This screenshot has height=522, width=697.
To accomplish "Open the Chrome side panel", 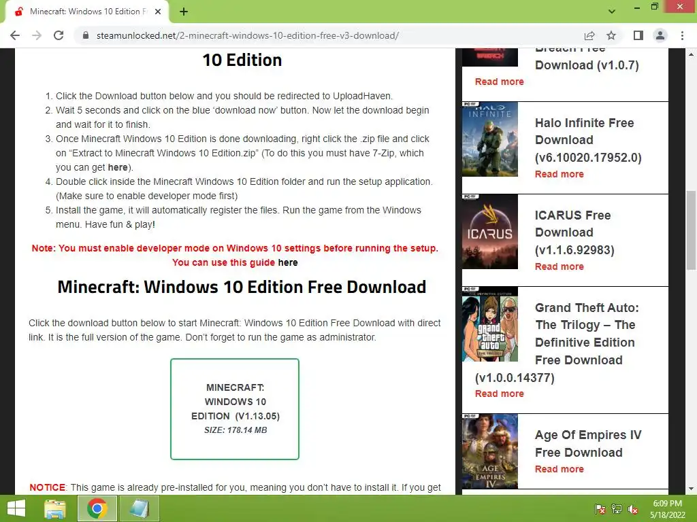I will pos(638,35).
